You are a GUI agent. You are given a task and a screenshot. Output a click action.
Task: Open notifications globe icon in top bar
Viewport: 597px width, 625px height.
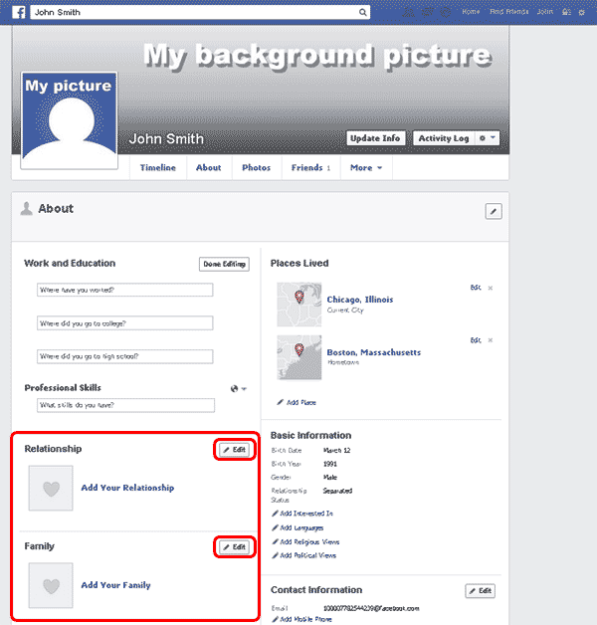click(446, 12)
